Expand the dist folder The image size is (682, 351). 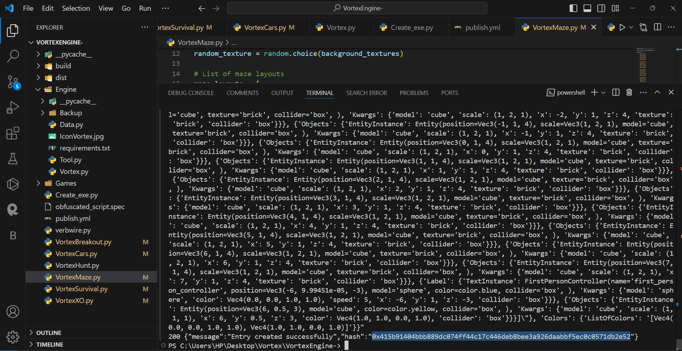[x=91, y=78]
